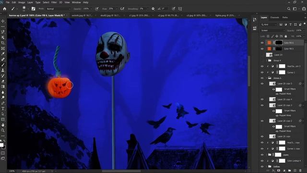Click the create new group folder icon
The image size is (307, 173).
point(289,171)
